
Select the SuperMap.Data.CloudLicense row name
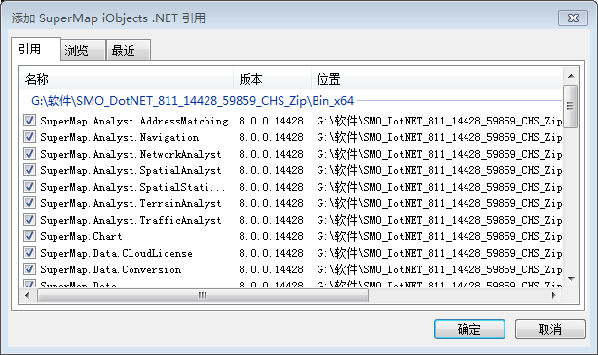116,253
